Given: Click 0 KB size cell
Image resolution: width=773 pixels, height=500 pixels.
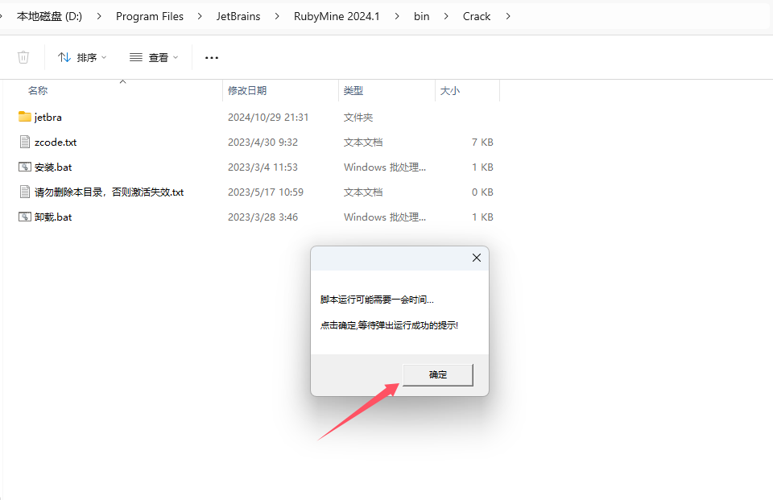Looking at the screenshot, I should click(x=482, y=192).
